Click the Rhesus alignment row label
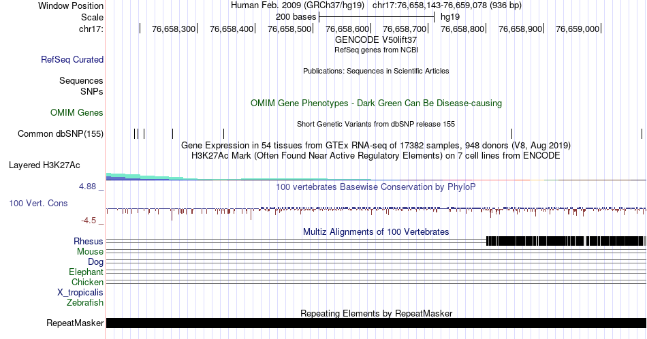The width and height of the screenshot is (647, 339). click(89, 241)
